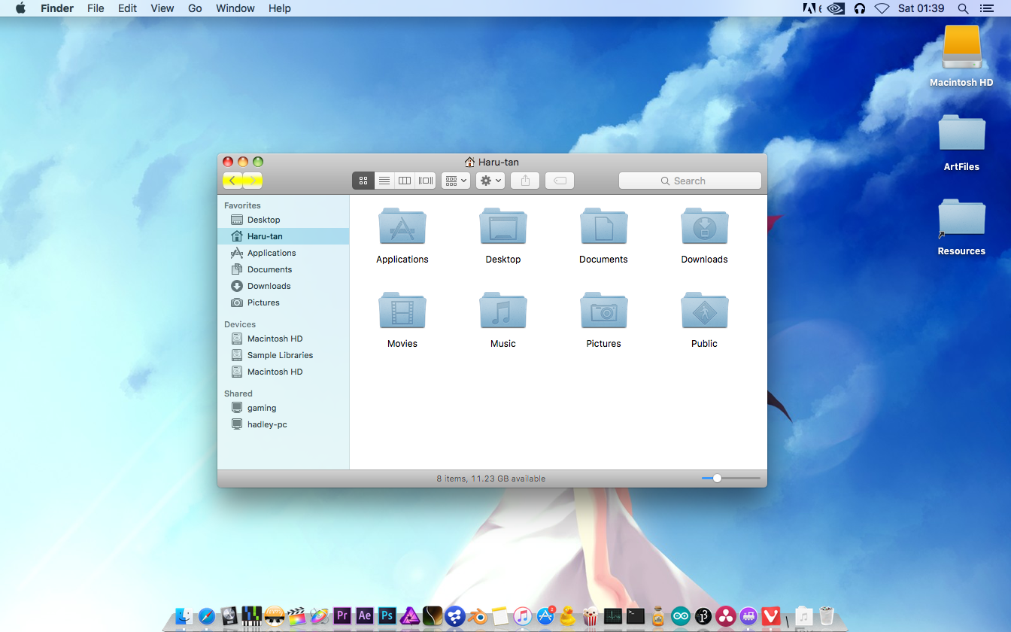This screenshot has height=632, width=1011.
Task: Switch to Cover Flow view
Action: point(426,181)
